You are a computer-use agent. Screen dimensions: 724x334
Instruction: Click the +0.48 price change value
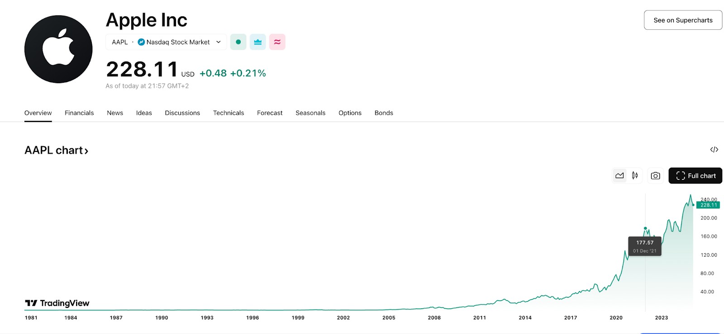(213, 73)
